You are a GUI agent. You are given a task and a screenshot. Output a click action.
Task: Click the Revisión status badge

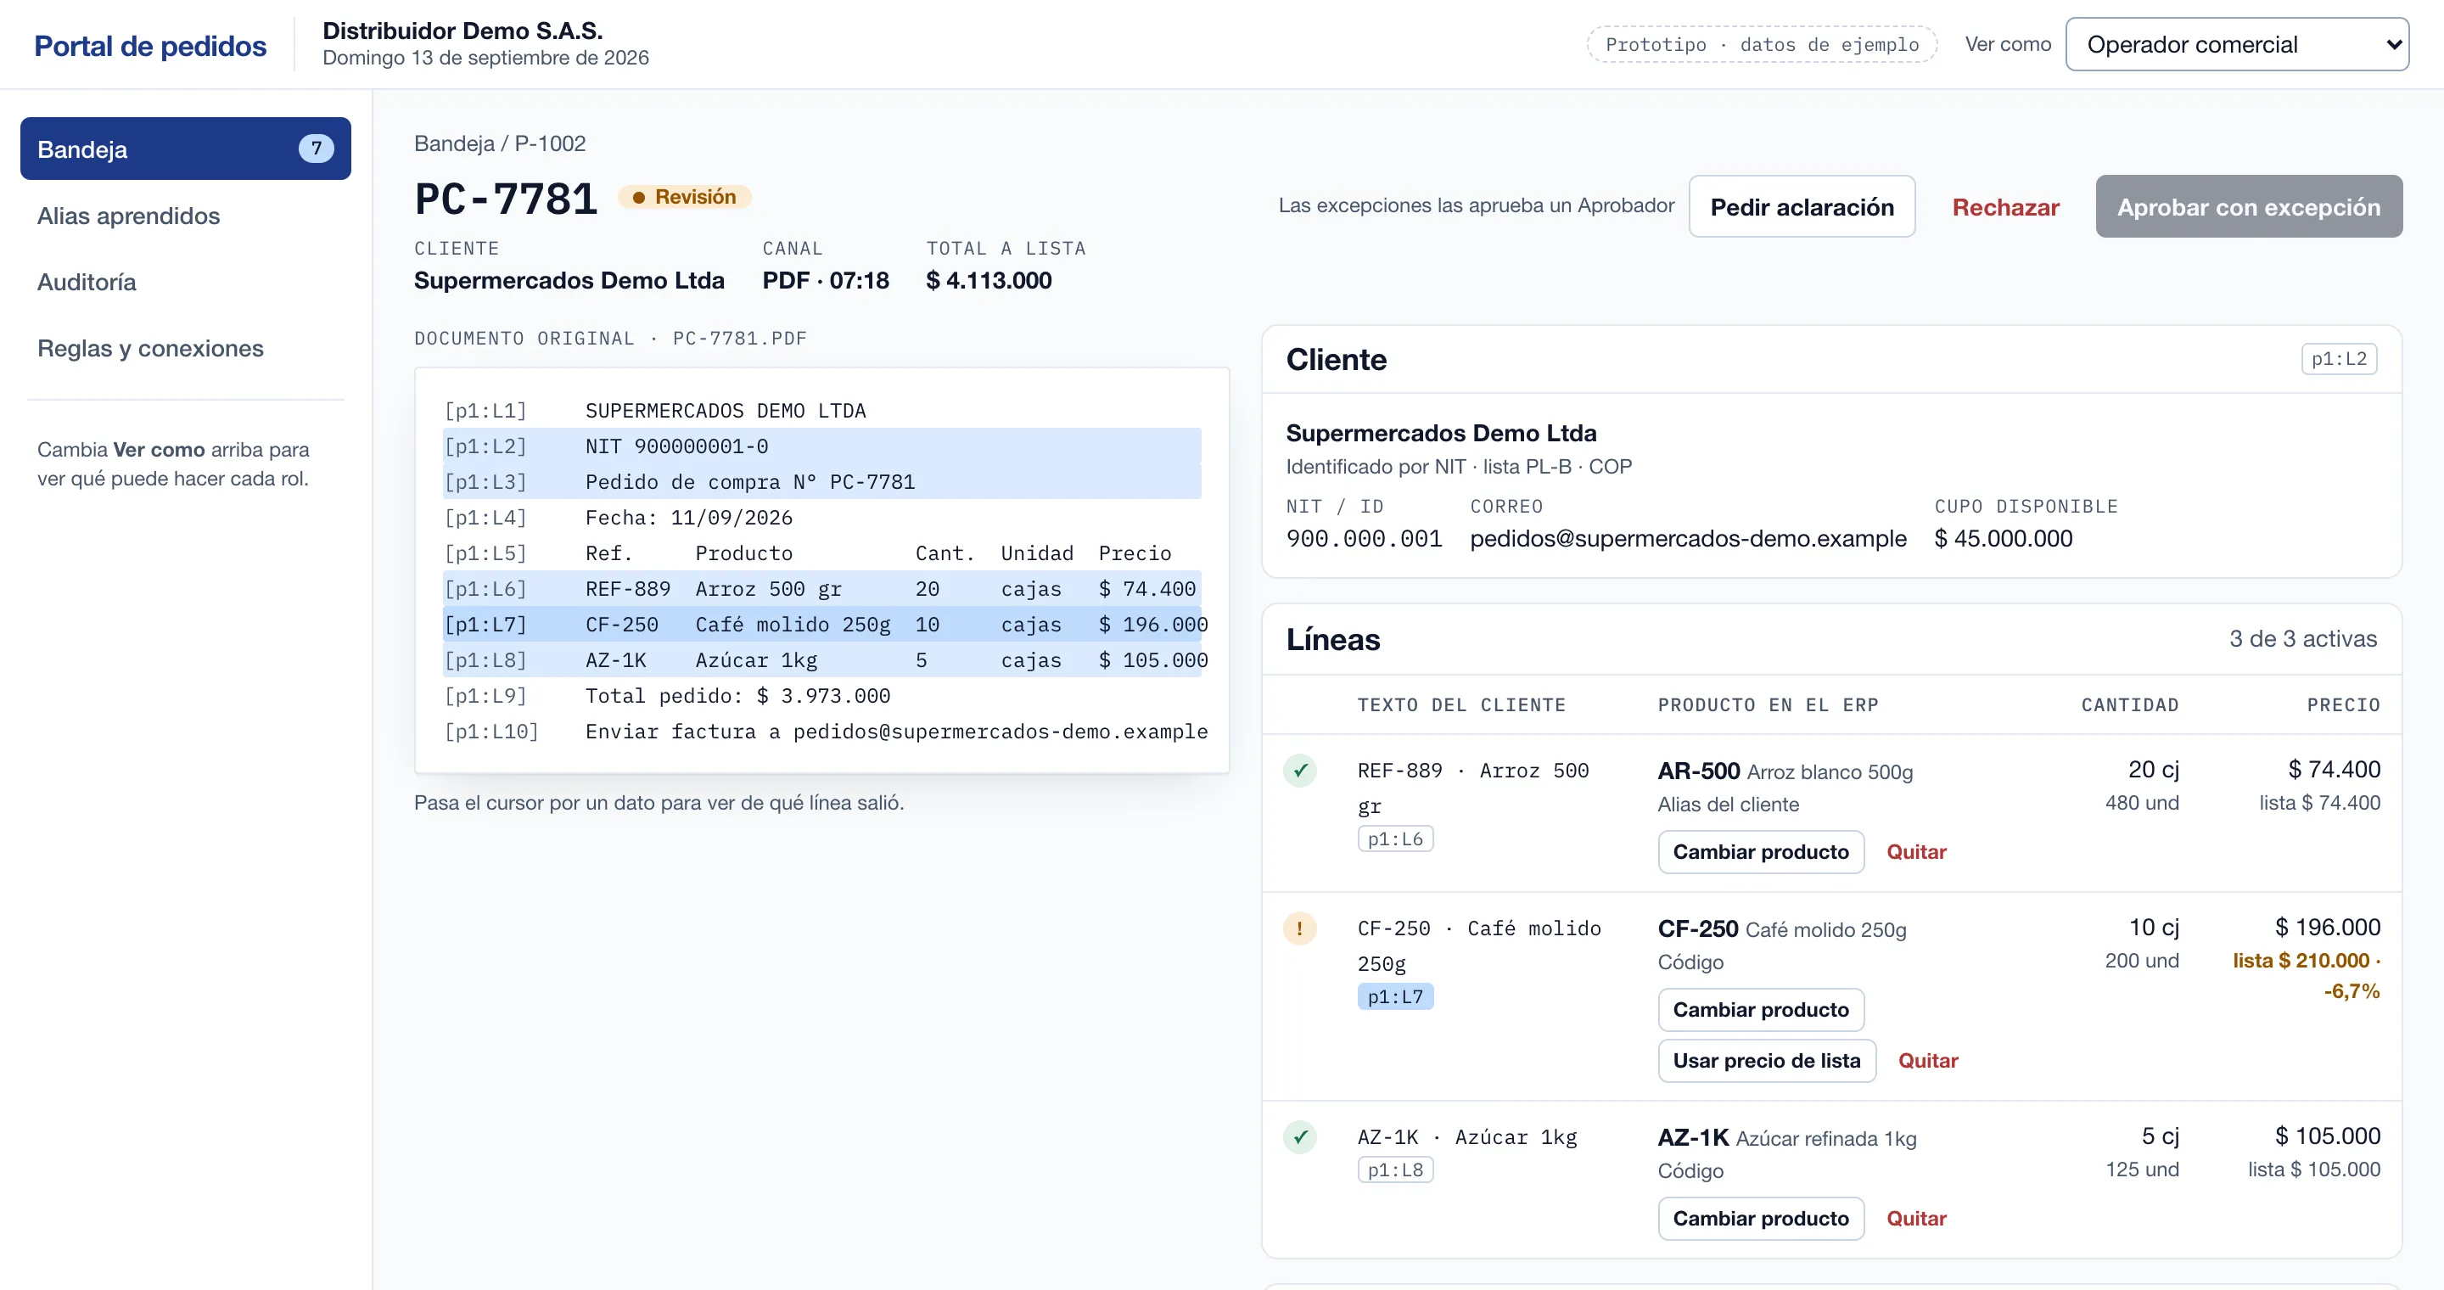tap(684, 196)
